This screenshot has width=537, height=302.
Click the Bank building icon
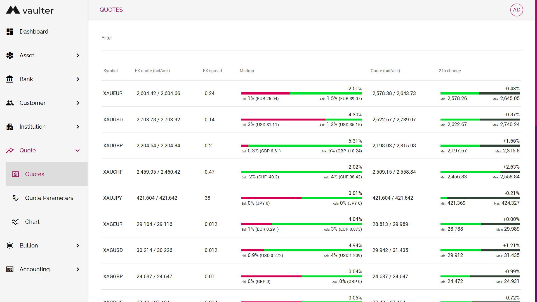pyautogui.click(x=10, y=79)
